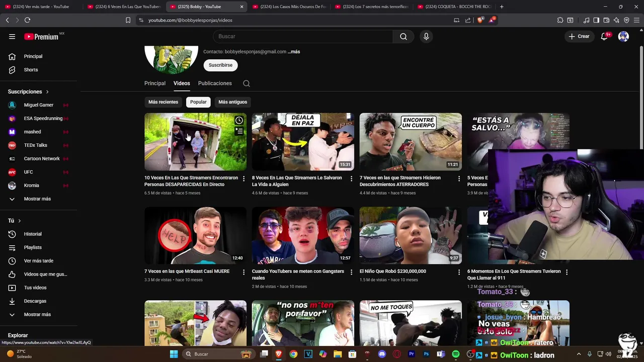Open options for '6 Momentos' video
This screenshot has height=362, width=644.
tap(567, 272)
